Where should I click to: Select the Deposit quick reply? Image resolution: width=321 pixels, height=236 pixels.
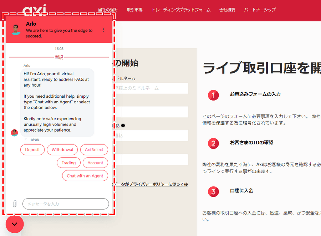(32, 150)
